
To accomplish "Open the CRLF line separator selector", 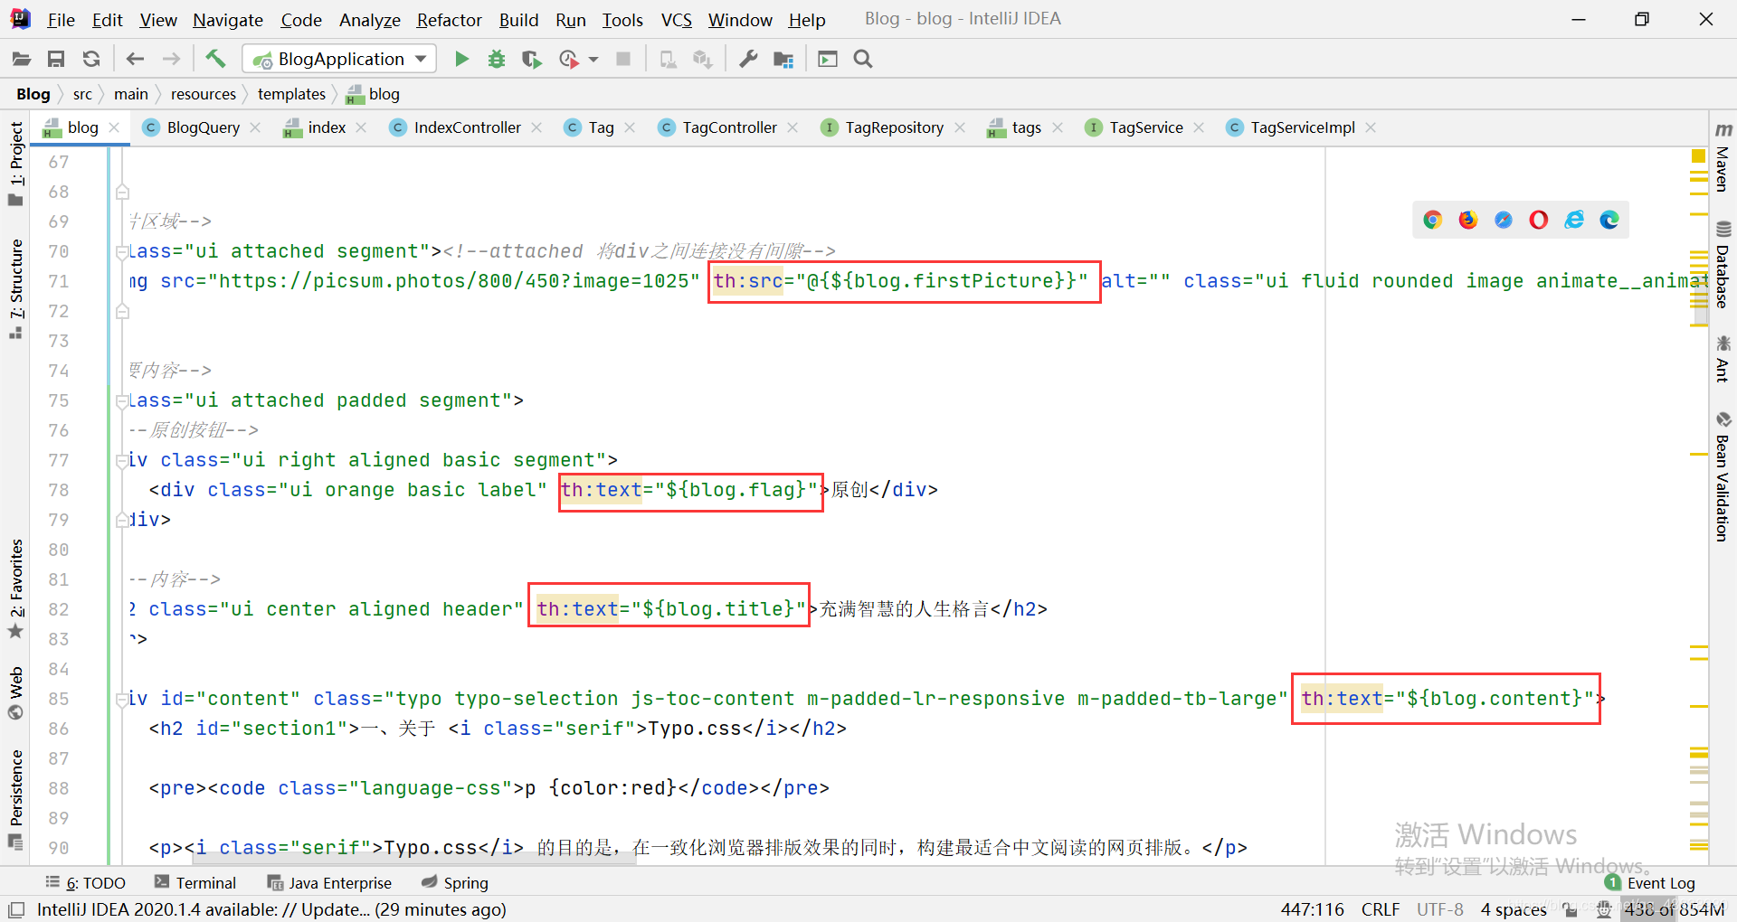I will tap(1380, 909).
